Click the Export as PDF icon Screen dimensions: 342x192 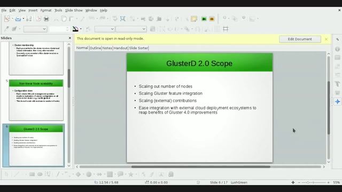38,19
